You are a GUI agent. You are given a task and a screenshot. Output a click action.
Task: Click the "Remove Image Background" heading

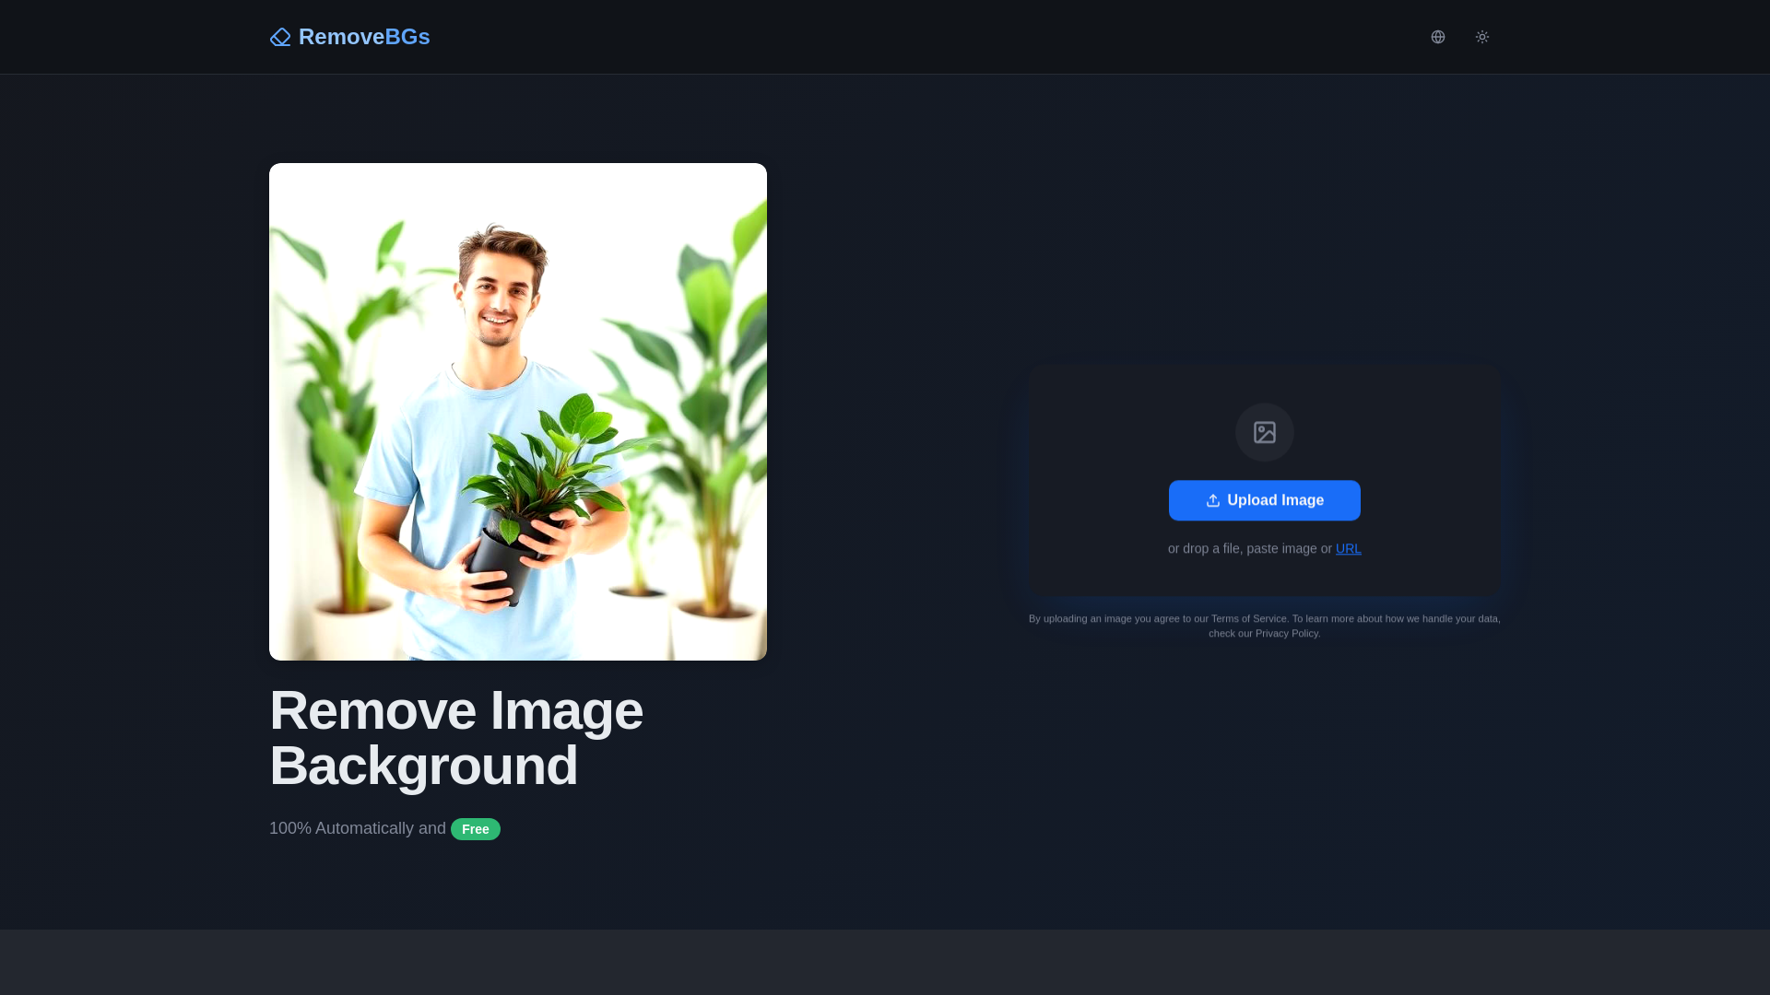tap(455, 737)
